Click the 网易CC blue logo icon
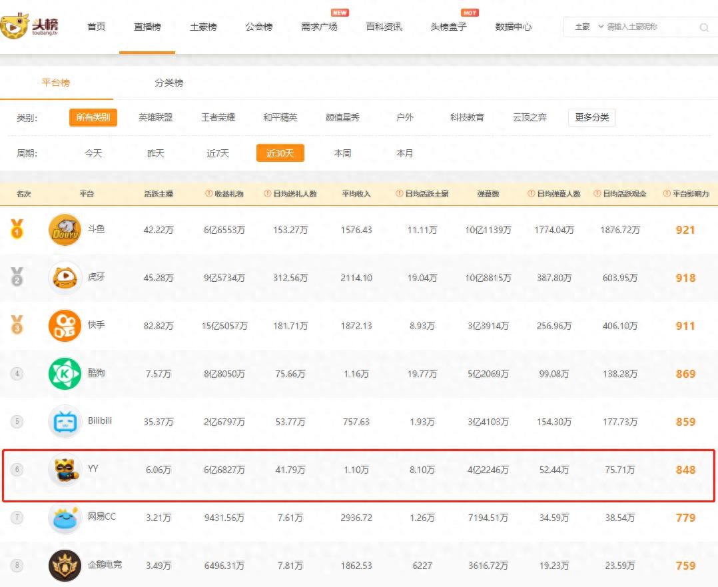Image resolution: width=718 pixels, height=587 pixels. pos(65,518)
